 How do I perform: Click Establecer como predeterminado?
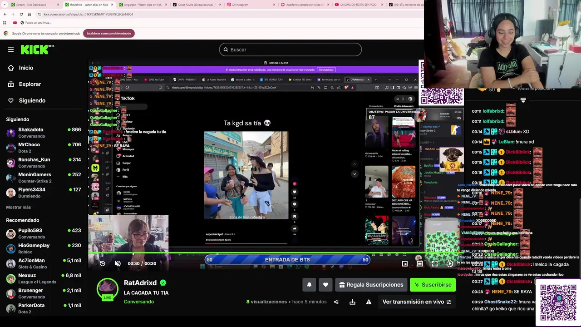109,33
